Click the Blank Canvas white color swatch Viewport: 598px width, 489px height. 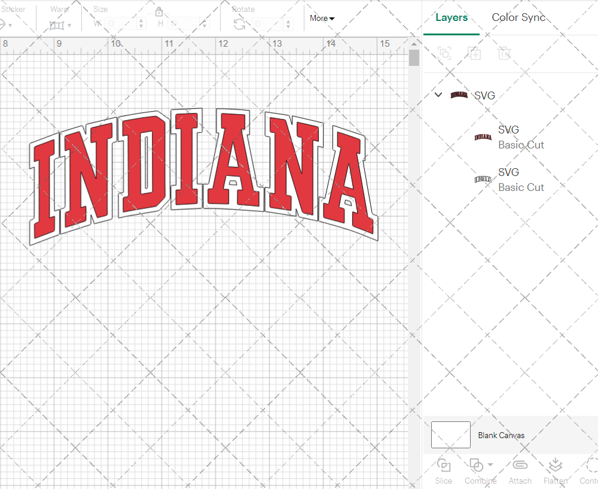coord(450,435)
